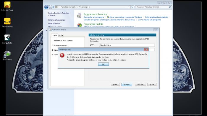Click the User field containing Eduardo_Paiva

tap(127, 45)
